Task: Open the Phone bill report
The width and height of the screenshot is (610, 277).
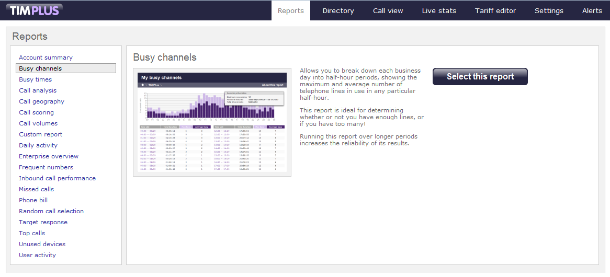Action: pyautogui.click(x=33, y=200)
